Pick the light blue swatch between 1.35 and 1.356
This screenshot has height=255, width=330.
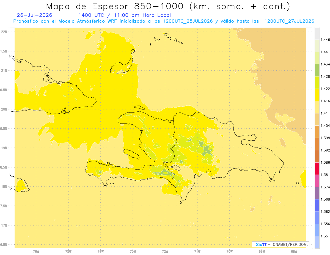[317, 230]
